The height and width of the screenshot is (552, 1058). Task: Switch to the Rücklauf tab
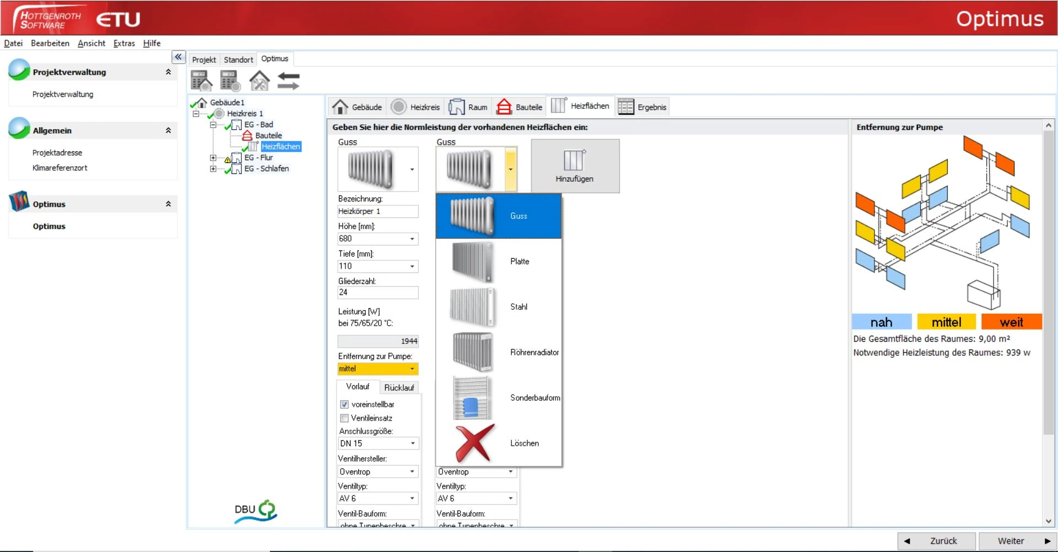399,387
